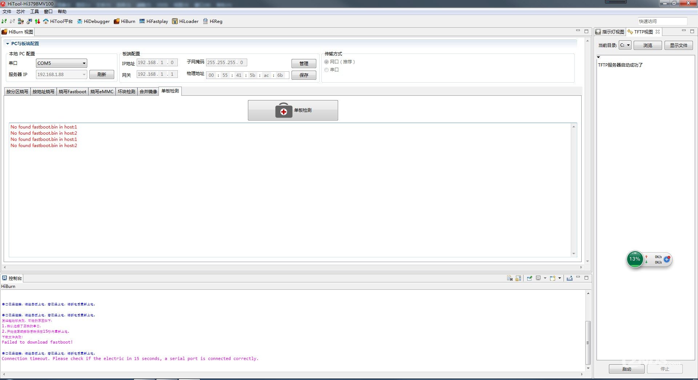Switch to 烧写Fastboot tab

point(72,92)
